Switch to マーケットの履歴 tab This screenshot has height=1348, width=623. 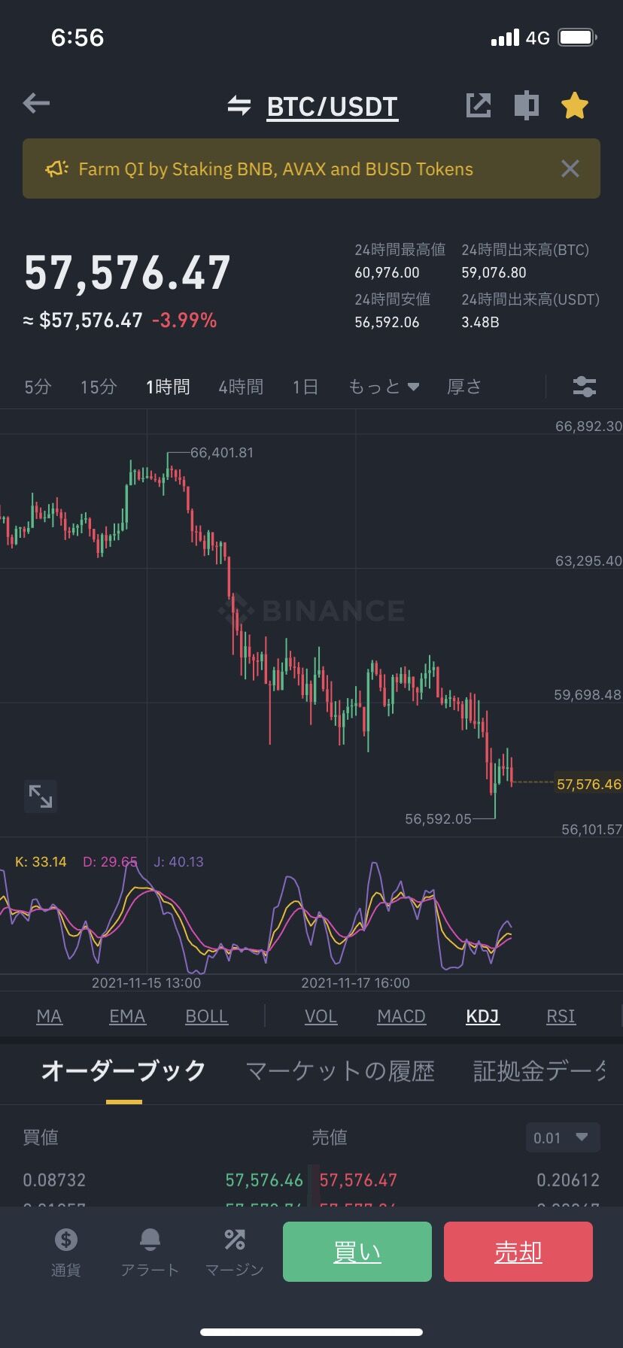point(340,1070)
